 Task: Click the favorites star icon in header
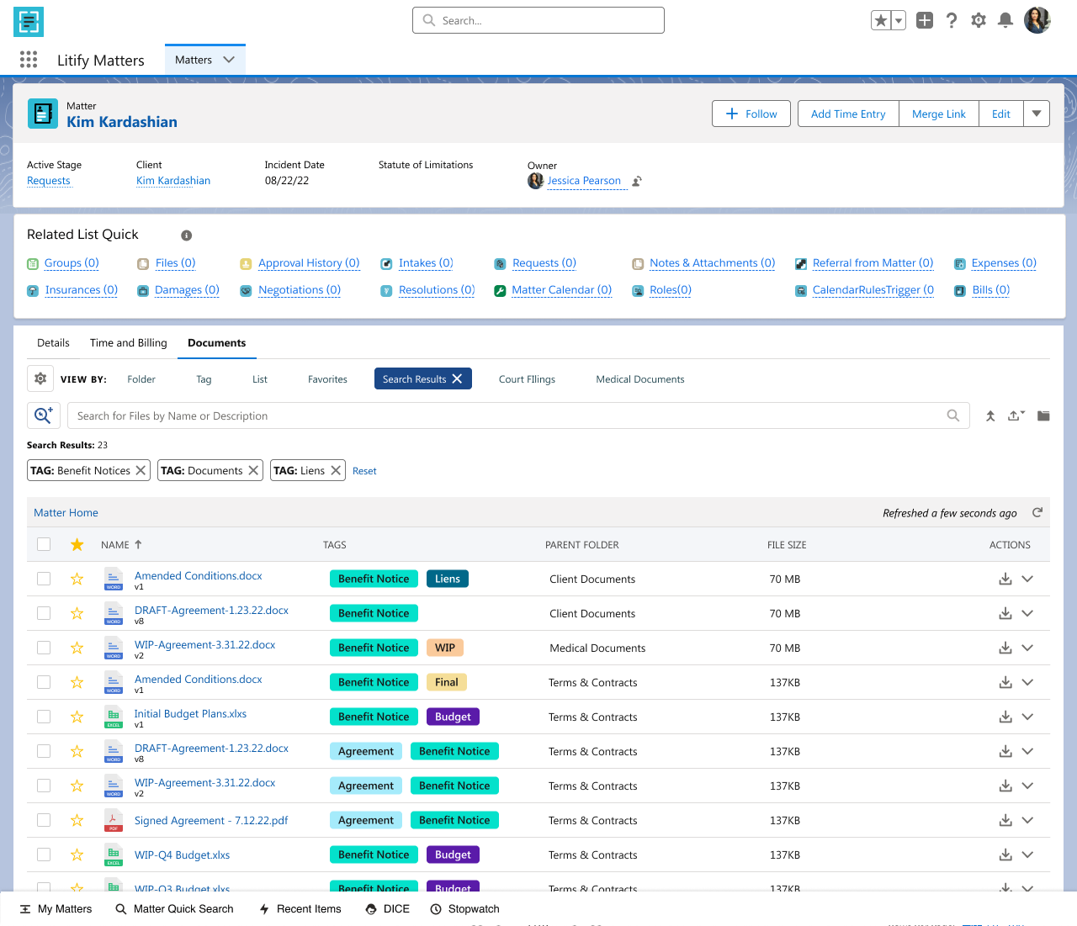pyautogui.click(x=881, y=20)
